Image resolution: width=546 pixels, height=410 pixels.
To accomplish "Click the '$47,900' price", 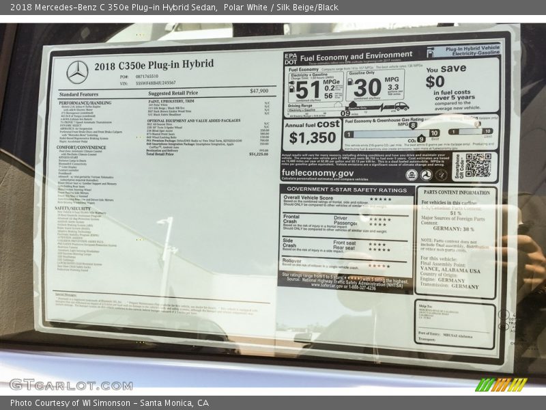I will point(259,91).
